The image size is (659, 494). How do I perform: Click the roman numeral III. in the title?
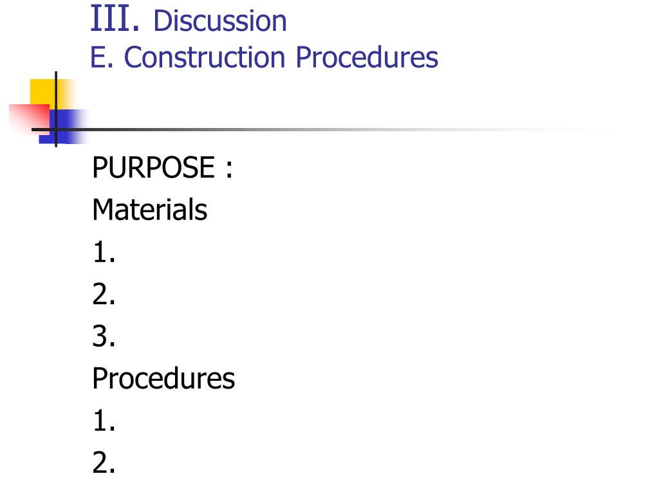point(115,19)
